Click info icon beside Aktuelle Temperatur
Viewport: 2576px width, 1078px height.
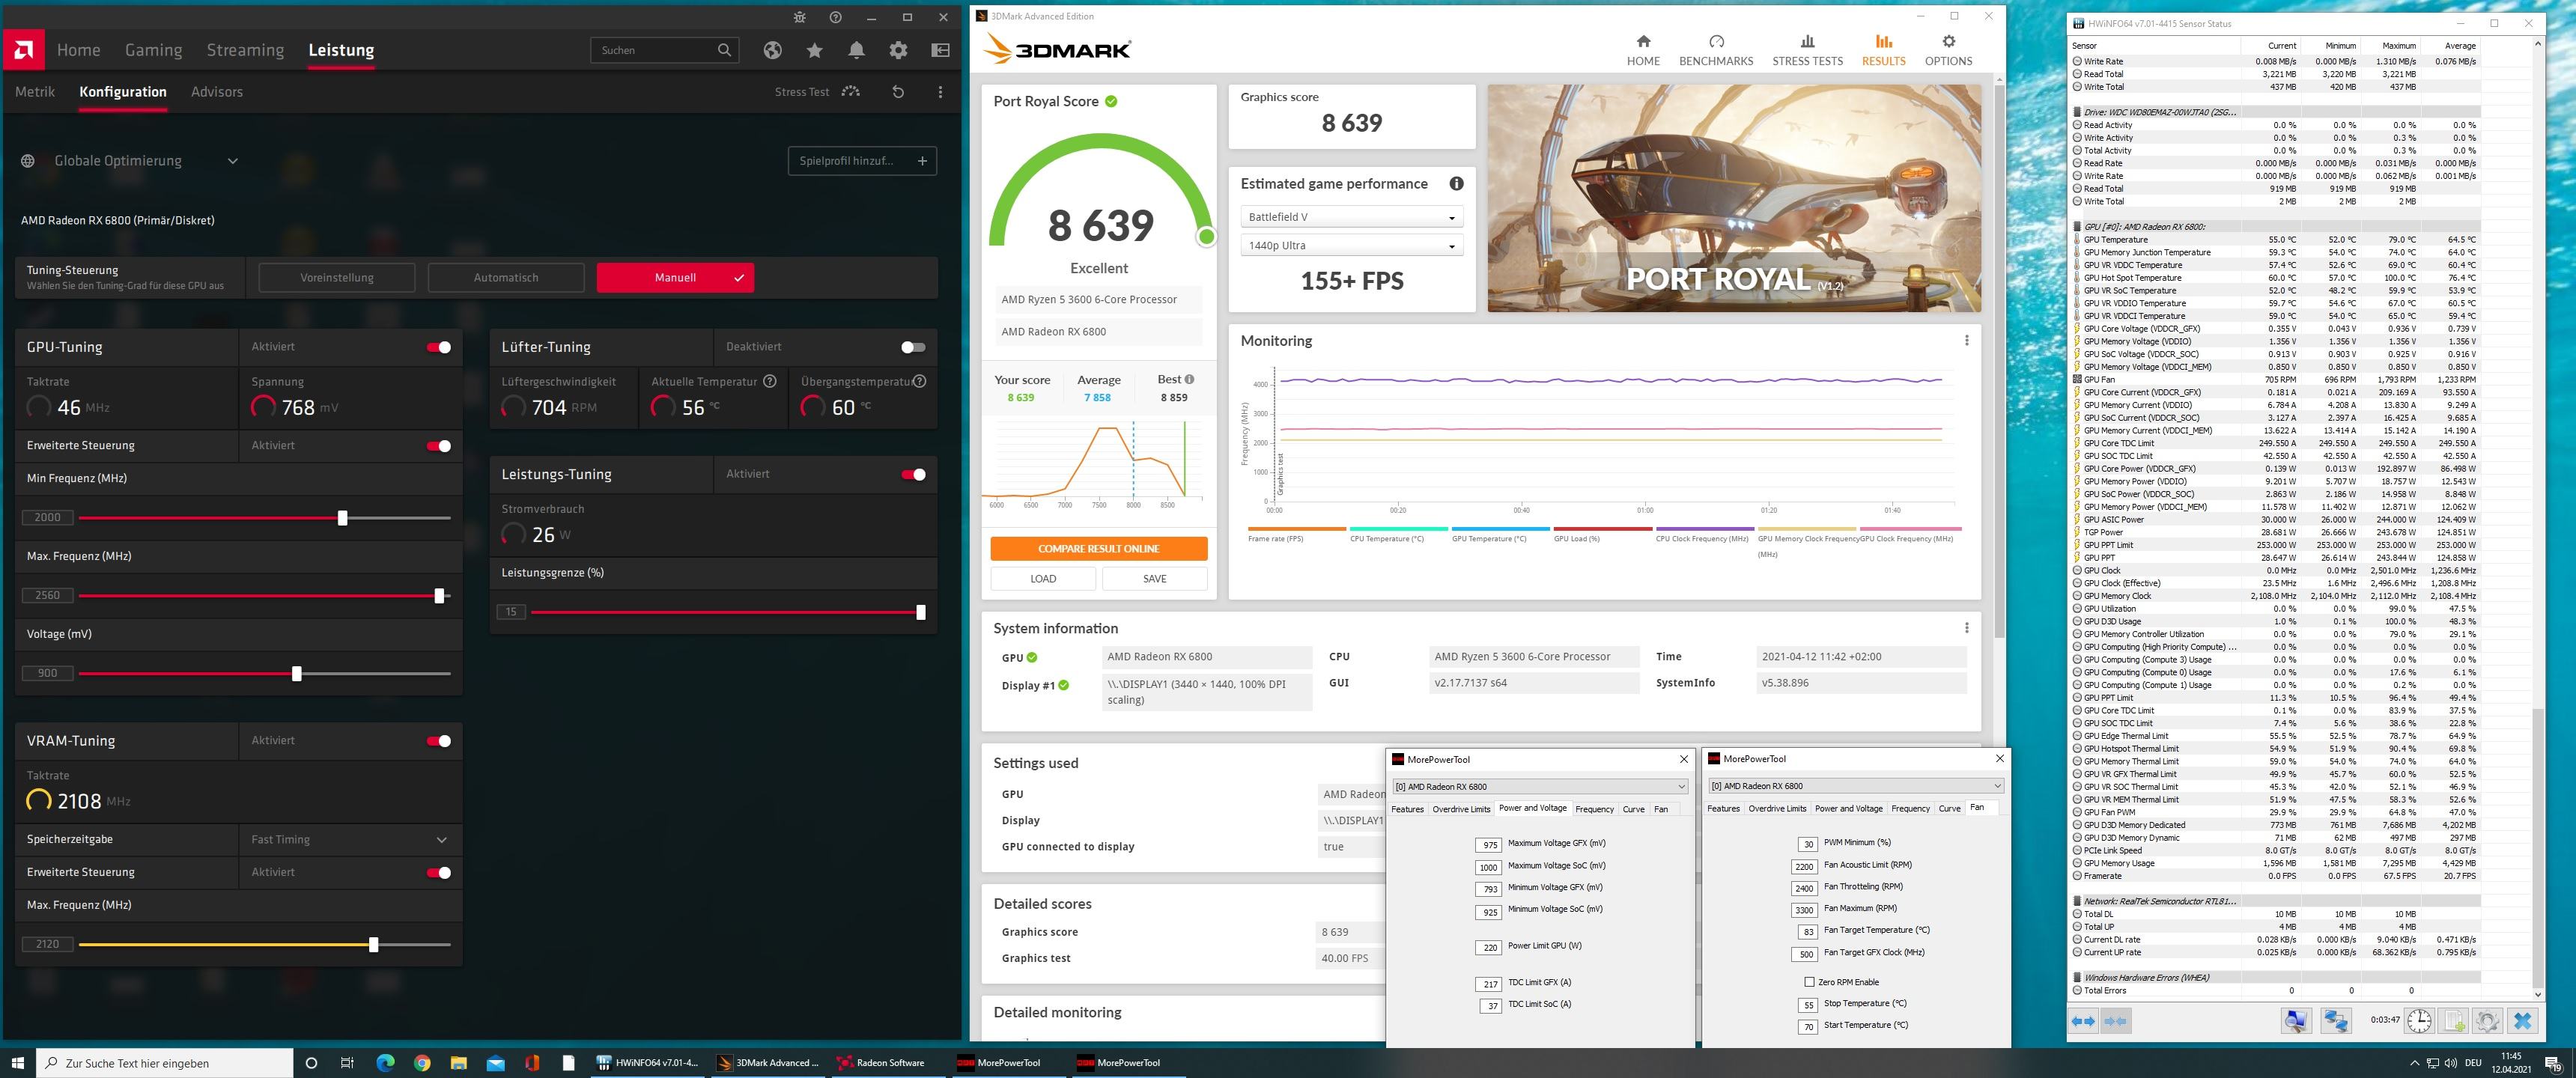(x=770, y=381)
